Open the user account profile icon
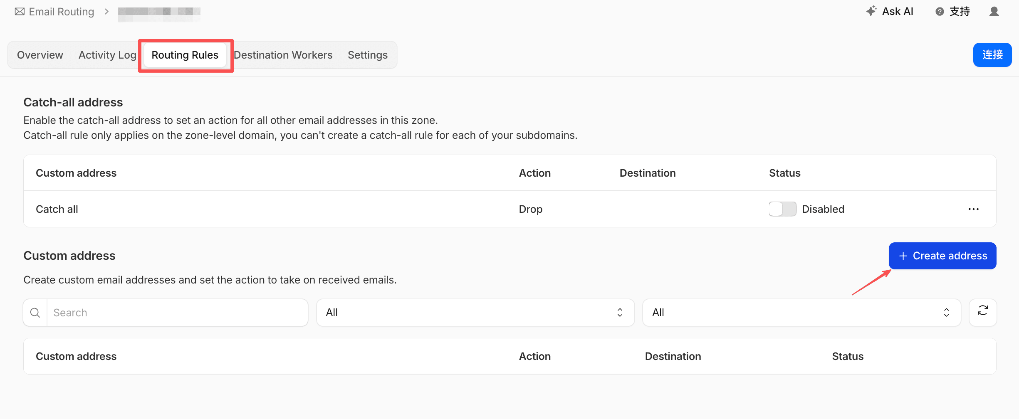The width and height of the screenshot is (1019, 419). pyautogui.click(x=994, y=11)
